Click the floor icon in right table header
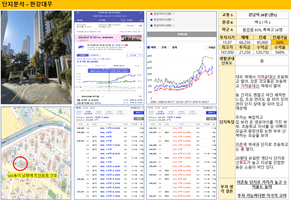The image size is (291, 202). click(x=214, y=124)
